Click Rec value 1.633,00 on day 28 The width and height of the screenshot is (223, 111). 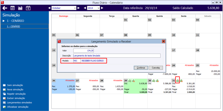(119, 86)
